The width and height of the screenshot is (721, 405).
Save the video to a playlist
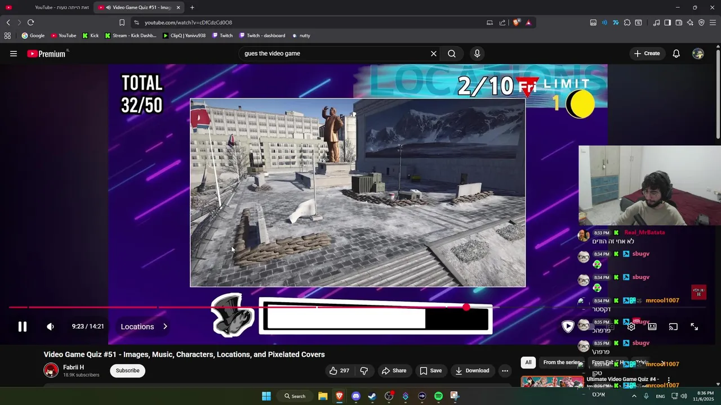click(430, 371)
